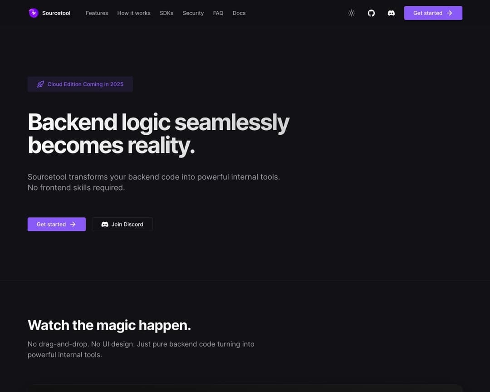Open the Features nav item

pos(97,13)
